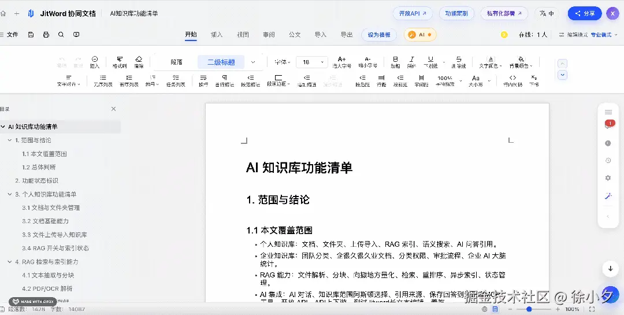This screenshot has width=624, height=315.
Task: Click the zoom slider handle in the status bar
Action: click(x=529, y=309)
